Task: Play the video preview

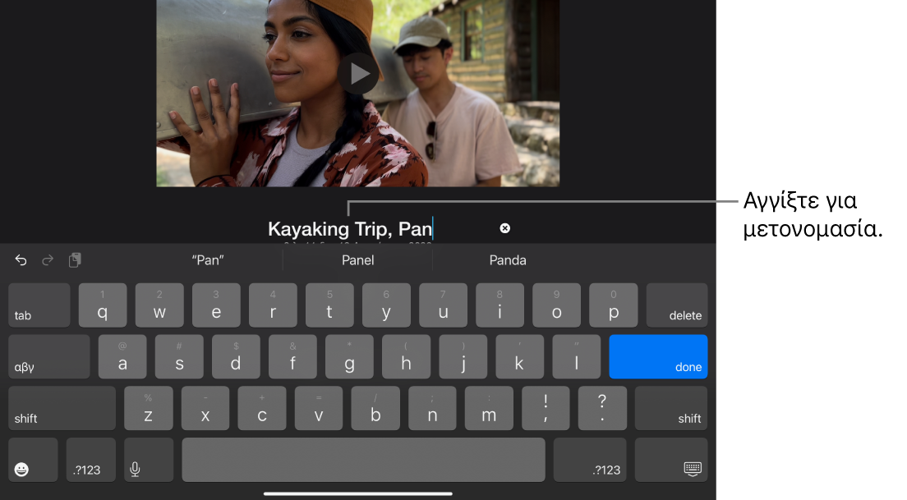Action: (x=358, y=73)
